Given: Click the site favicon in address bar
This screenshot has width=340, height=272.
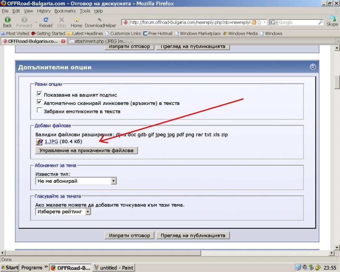Looking at the screenshot, I should click(x=125, y=23).
